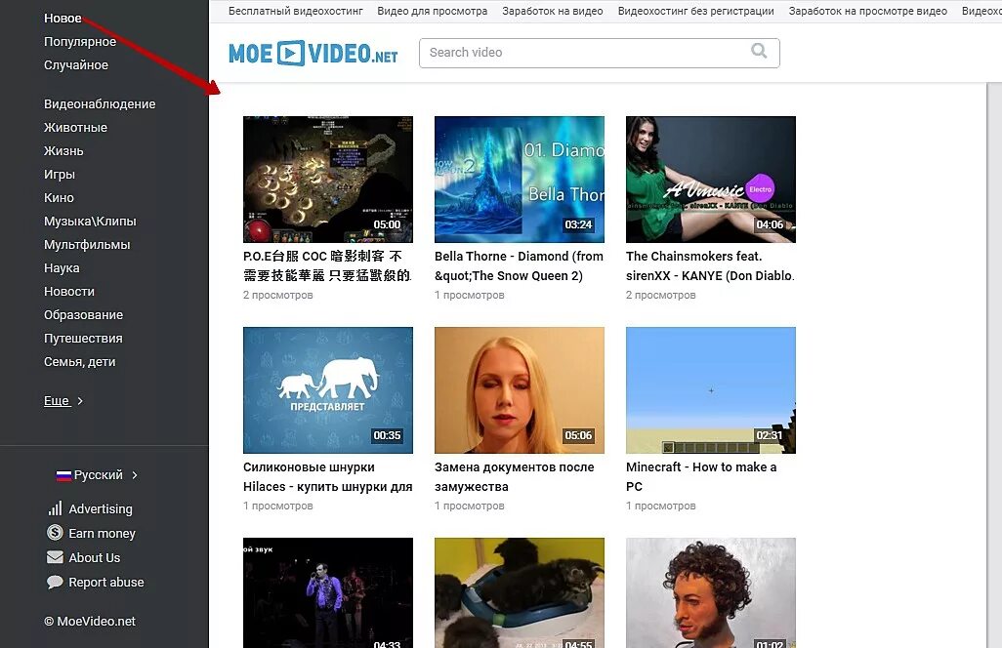The height and width of the screenshot is (648, 1002).
Task: Click the Advertising bar chart icon
Action: pos(55,508)
